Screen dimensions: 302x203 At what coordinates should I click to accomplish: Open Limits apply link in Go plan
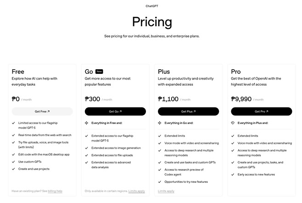pos(137,191)
